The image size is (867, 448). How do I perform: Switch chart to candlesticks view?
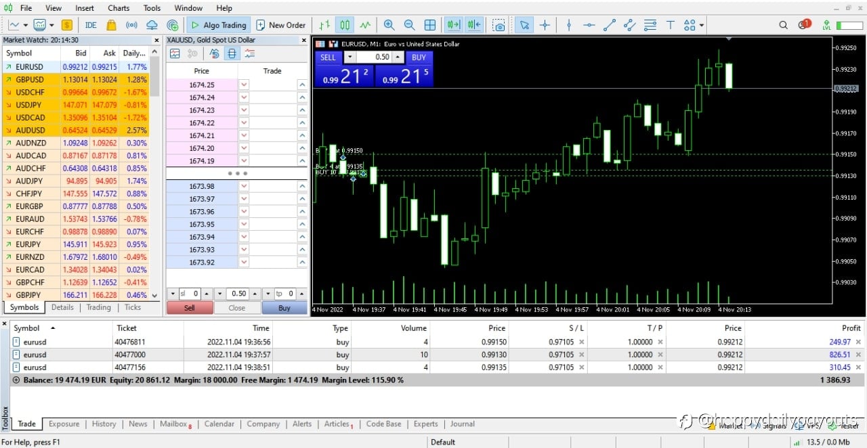[x=345, y=25]
